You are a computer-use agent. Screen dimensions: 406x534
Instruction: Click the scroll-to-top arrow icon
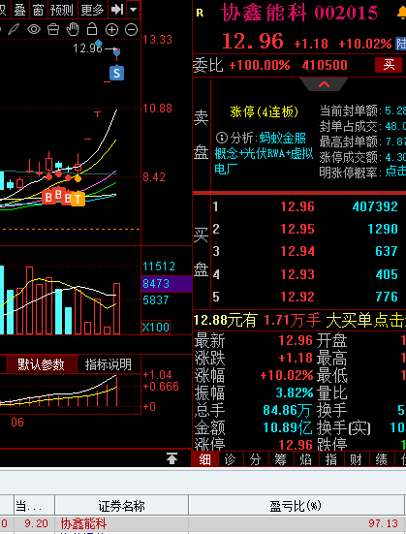[x=172, y=458]
